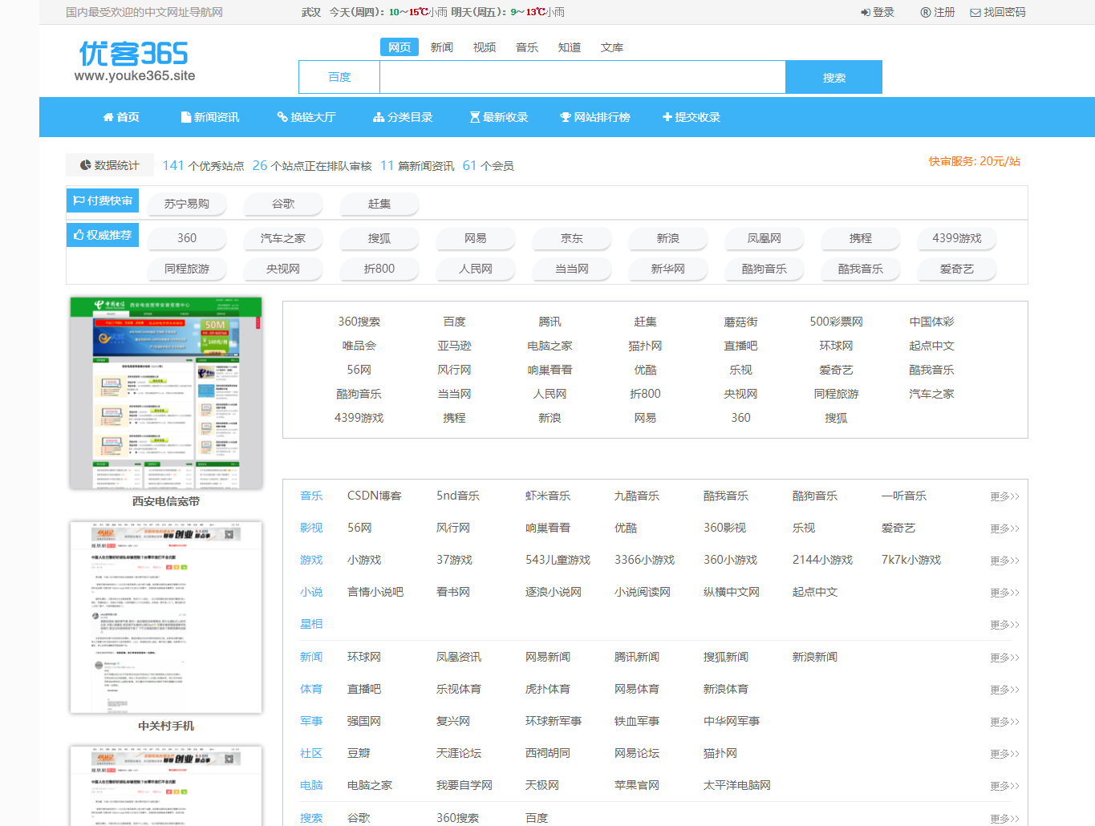Select the 新闻 search tab

442,47
